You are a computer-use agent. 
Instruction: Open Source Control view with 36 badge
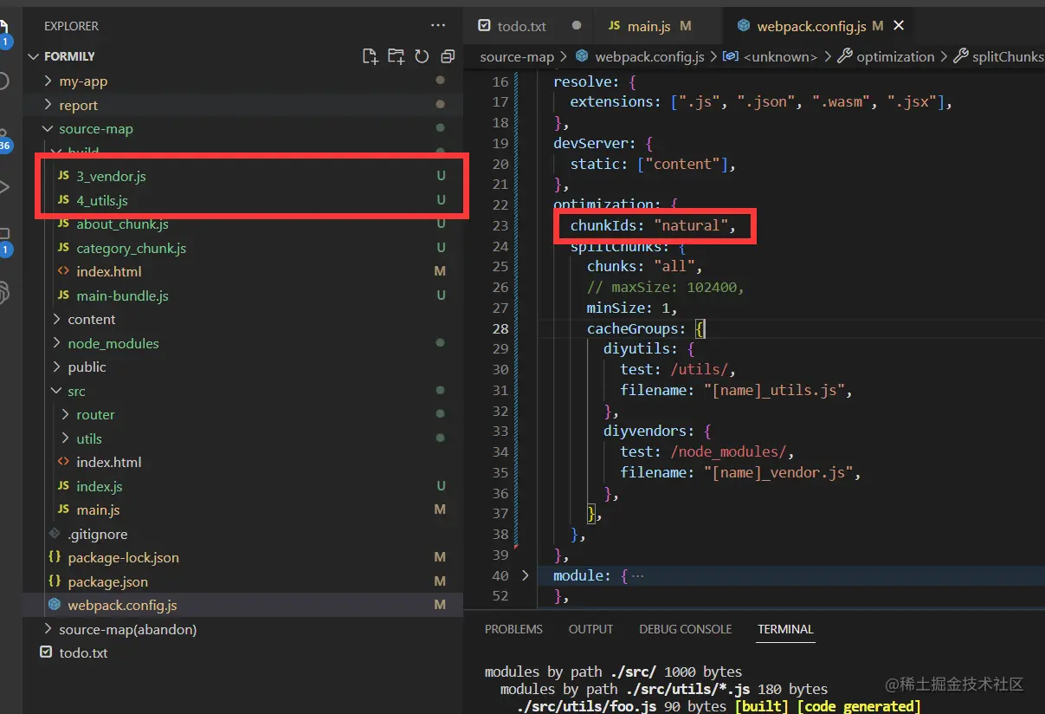[x=5, y=139]
